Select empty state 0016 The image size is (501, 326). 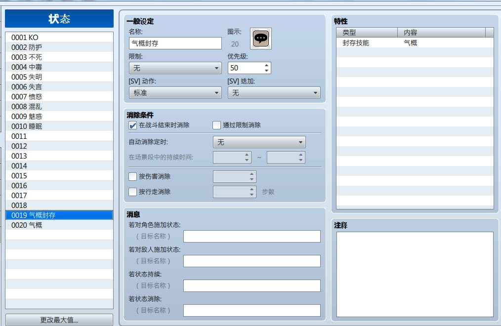click(59, 186)
